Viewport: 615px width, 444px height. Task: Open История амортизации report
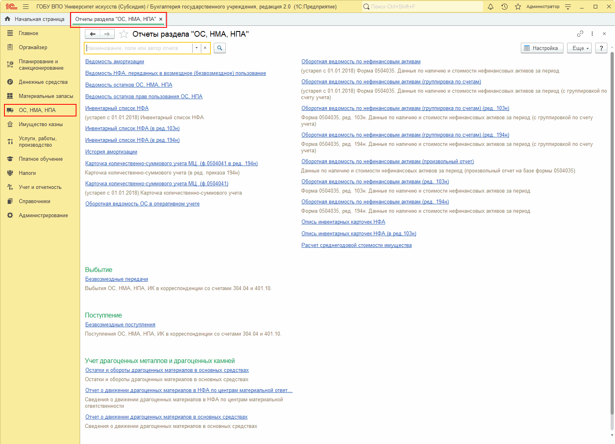pos(111,151)
